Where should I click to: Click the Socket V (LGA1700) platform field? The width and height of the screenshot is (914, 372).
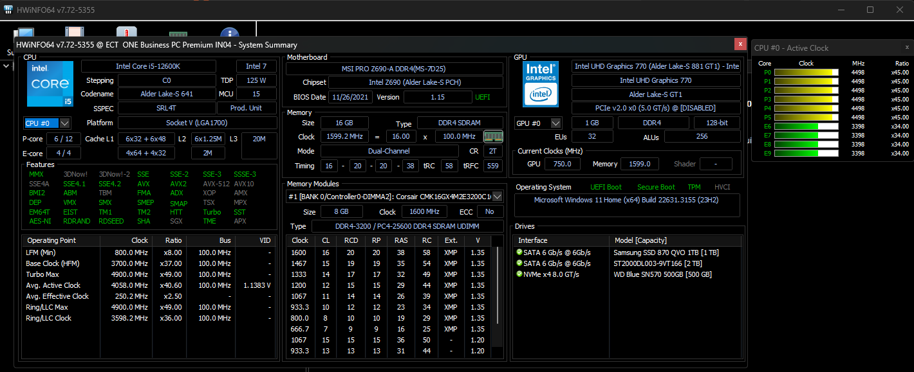coord(198,123)
